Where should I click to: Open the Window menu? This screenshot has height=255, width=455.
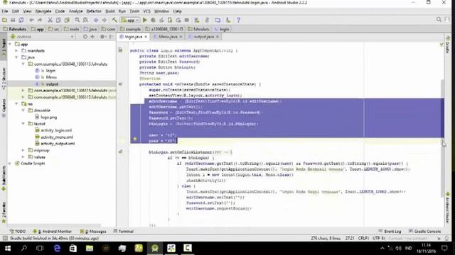[161, 11]
